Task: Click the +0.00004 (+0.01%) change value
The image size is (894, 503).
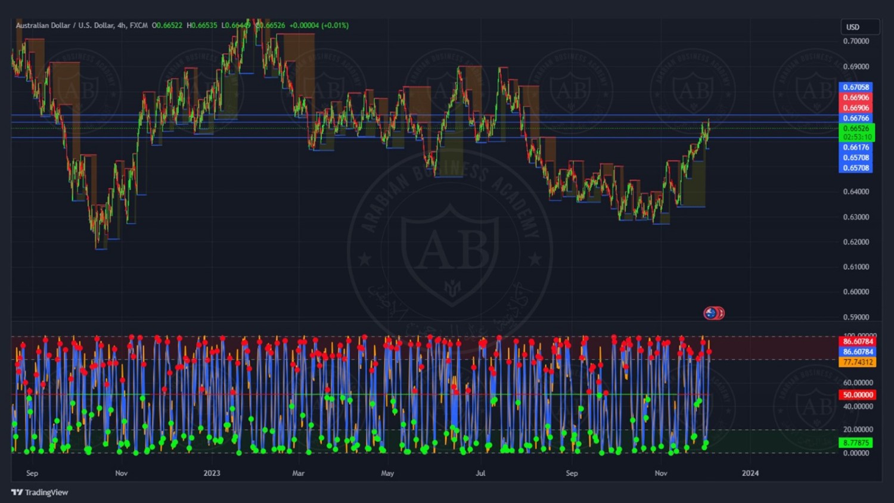Action: (x=319, y=26)
